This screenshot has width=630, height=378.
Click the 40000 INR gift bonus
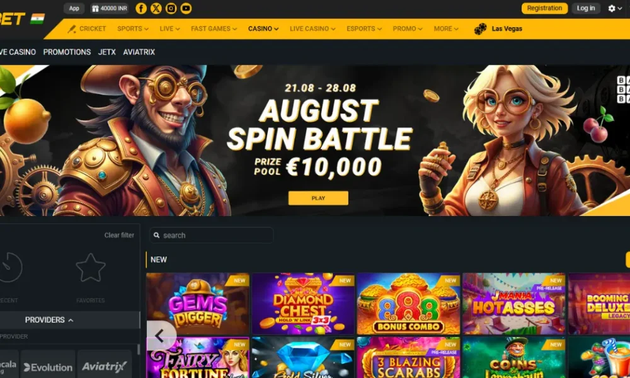tap(109, 8)
